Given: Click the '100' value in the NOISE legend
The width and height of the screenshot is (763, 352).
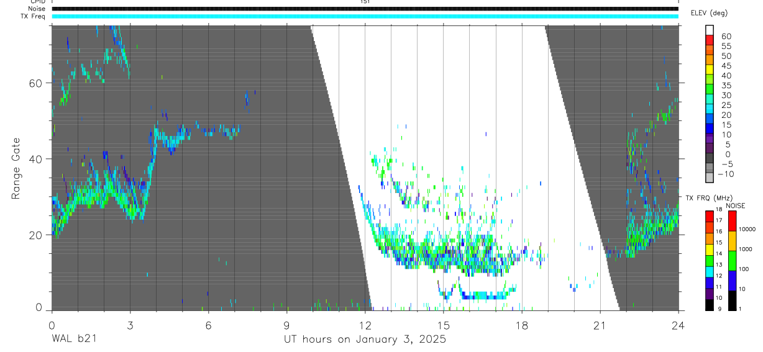Looking at the screenshot, I should pos(744,269).
